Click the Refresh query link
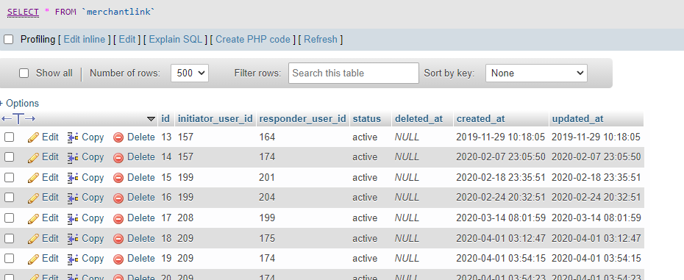This screenshot has height=280, width=684. 321,40
